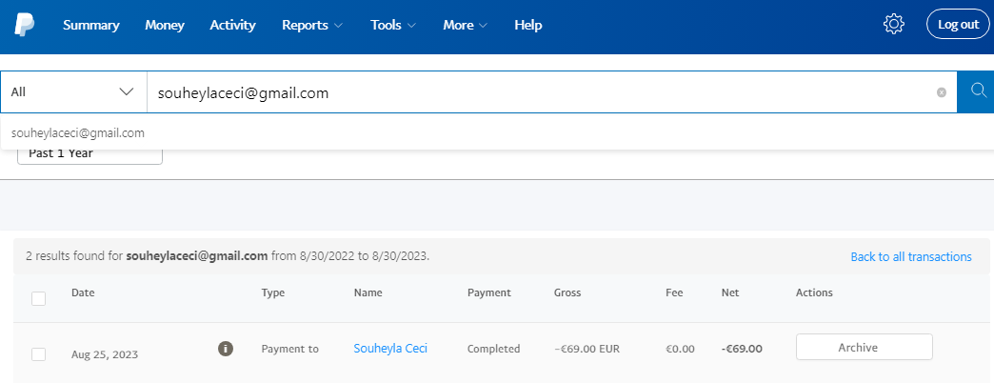Click Back to all transactions link
994x383 pixels.
click(x=910, y=256)
